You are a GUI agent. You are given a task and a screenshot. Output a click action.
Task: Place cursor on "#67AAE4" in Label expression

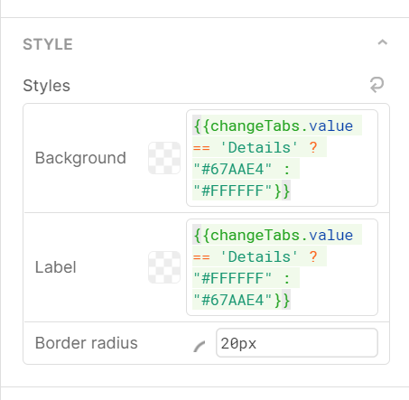click(232, 300)
